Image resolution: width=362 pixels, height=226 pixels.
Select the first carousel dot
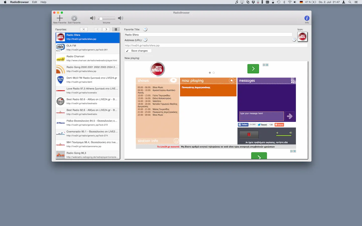point(210,73)
